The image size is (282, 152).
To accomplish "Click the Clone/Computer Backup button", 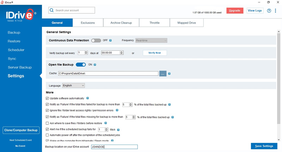I will tap(21, 130).
